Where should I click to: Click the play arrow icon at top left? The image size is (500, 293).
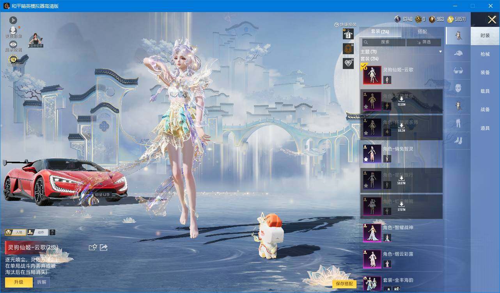13,20
